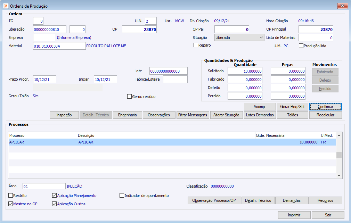Click the Descrição column header

point(166,135)
